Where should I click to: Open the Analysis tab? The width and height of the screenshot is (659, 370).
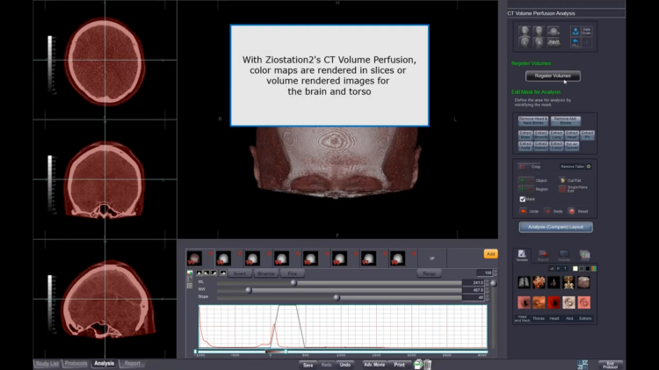tap(104, 364)
